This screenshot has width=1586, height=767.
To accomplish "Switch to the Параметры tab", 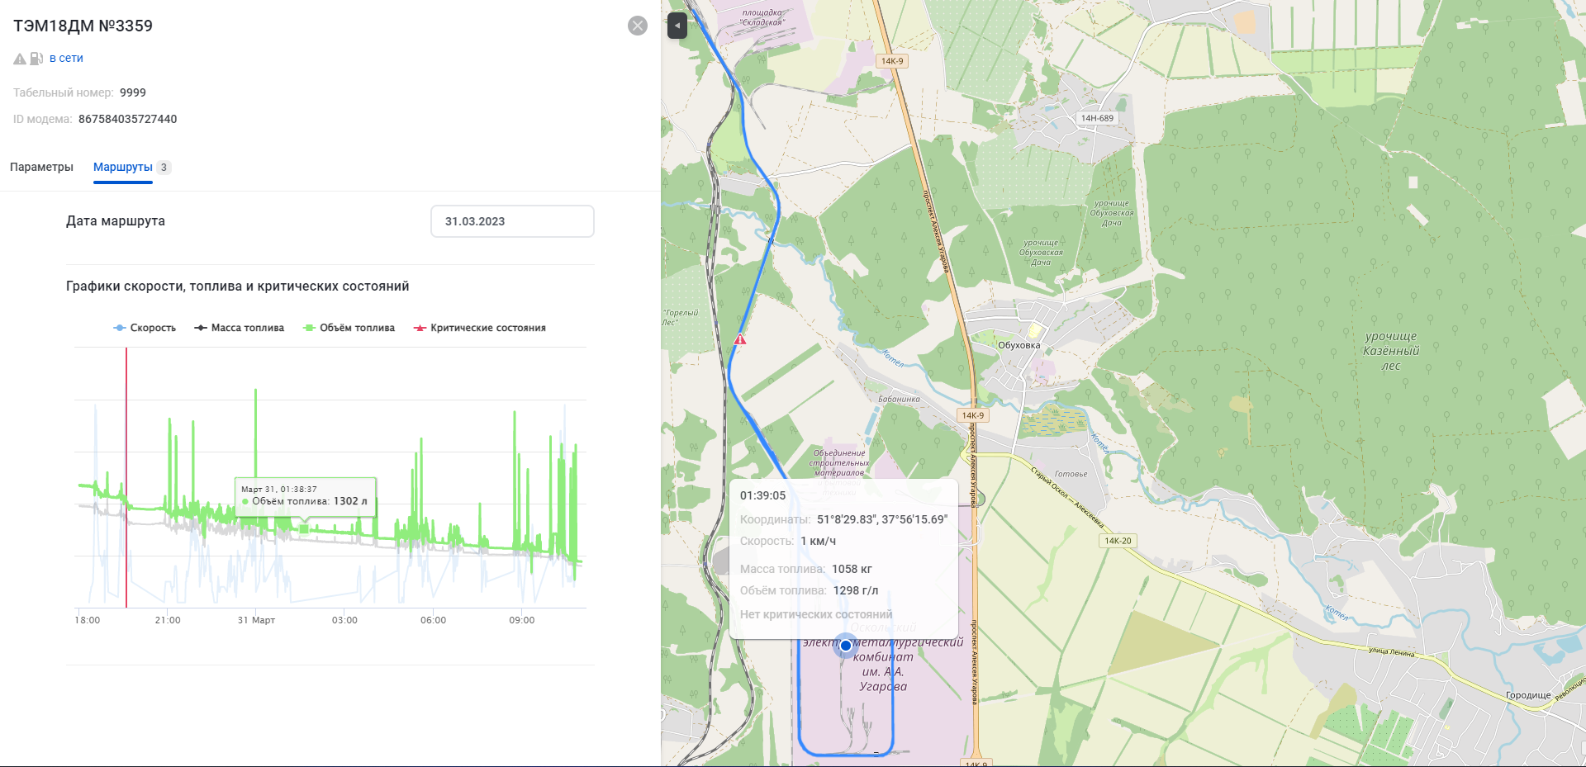I will click(41, 167).
